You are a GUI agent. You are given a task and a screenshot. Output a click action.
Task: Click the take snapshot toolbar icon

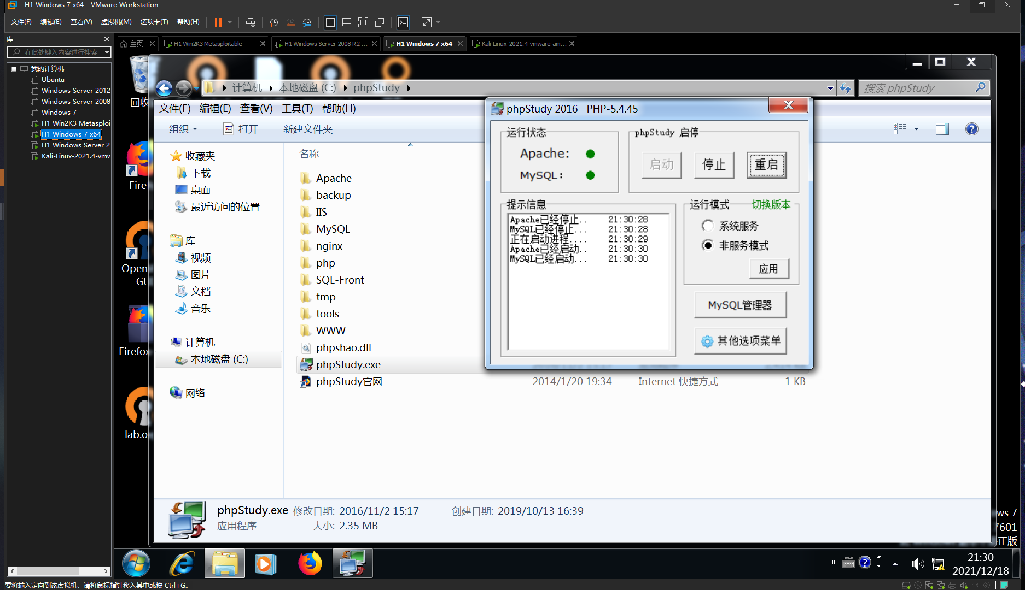pos(274,22)
